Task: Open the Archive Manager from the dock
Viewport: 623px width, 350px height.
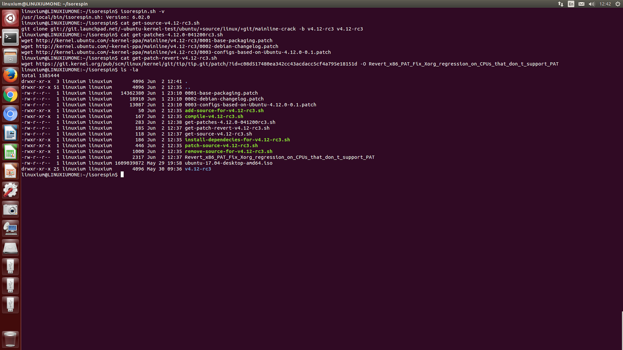Action: 10,56
